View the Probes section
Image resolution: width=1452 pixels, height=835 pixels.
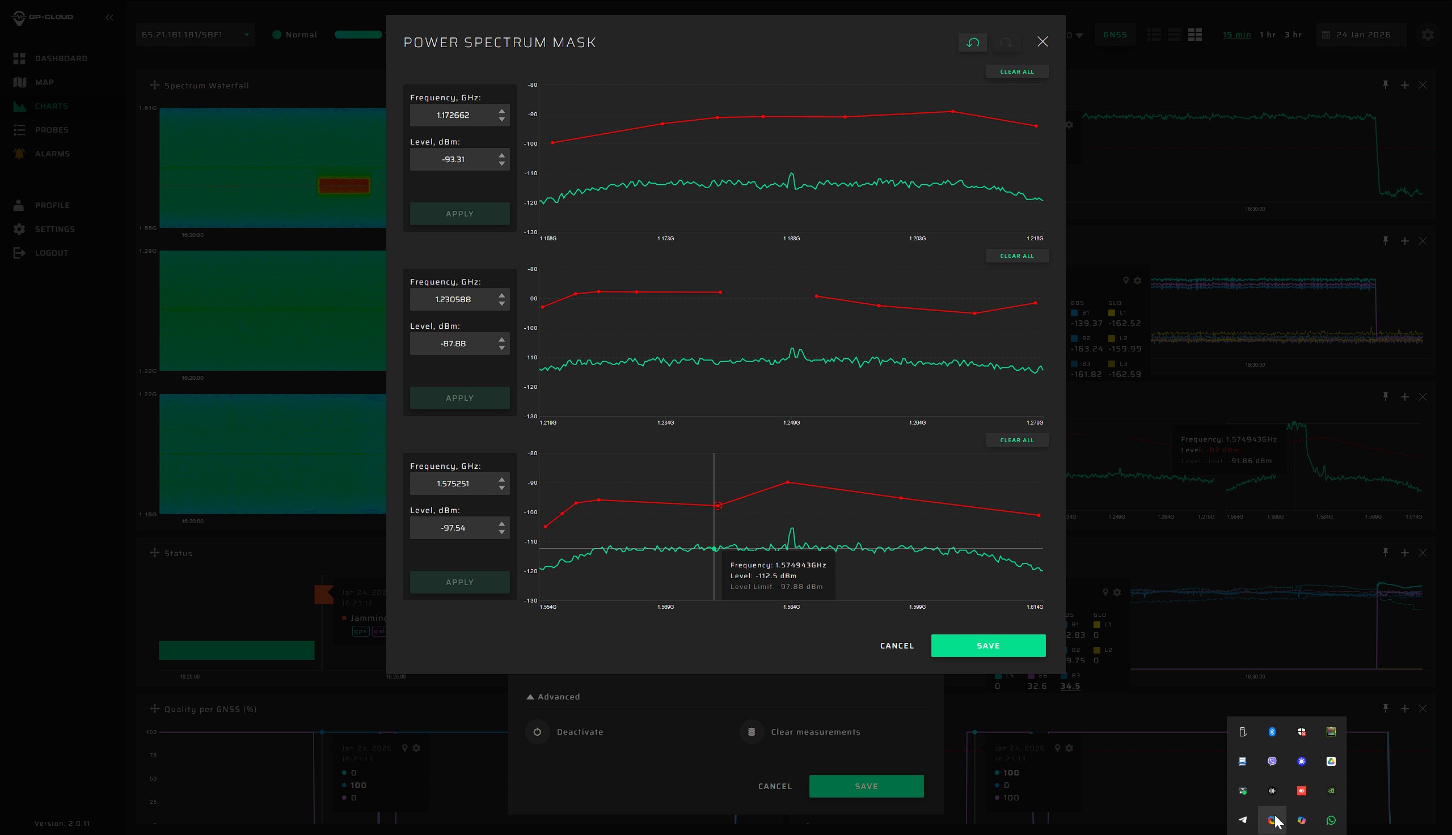click(x=52, y=130)
